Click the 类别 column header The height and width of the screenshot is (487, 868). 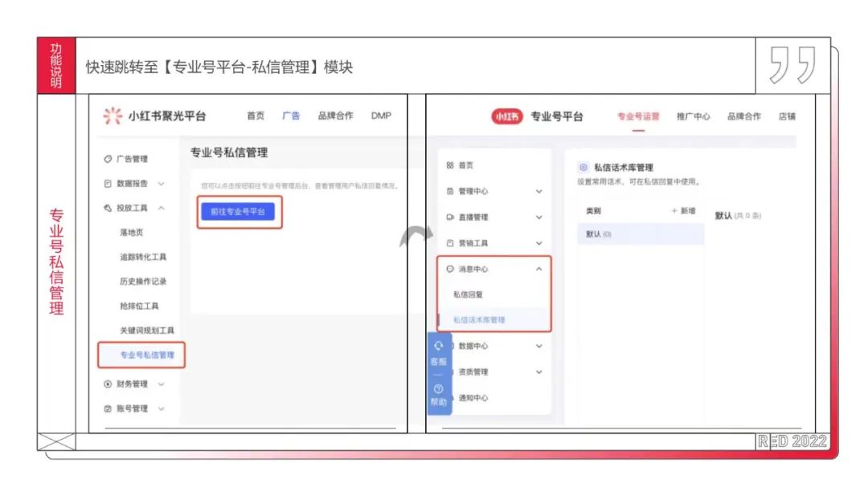pyautogui.click(x=593, y=211)
